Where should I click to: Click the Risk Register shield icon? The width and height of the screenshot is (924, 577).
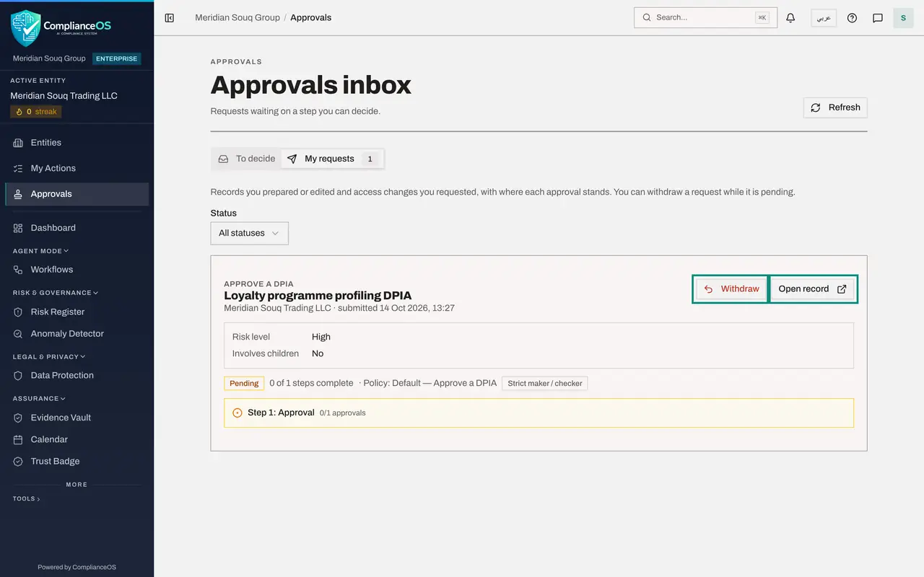pyautogui.click(x=18, y=312)
